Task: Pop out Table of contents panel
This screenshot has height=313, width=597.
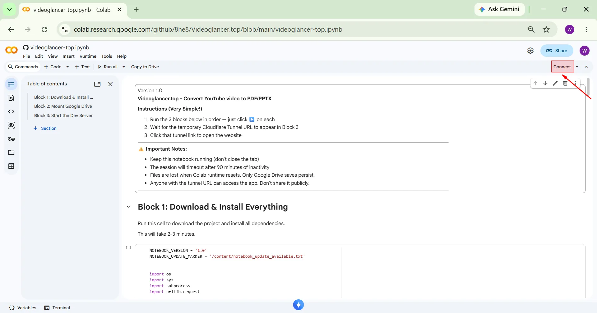Action: (97, 84)
